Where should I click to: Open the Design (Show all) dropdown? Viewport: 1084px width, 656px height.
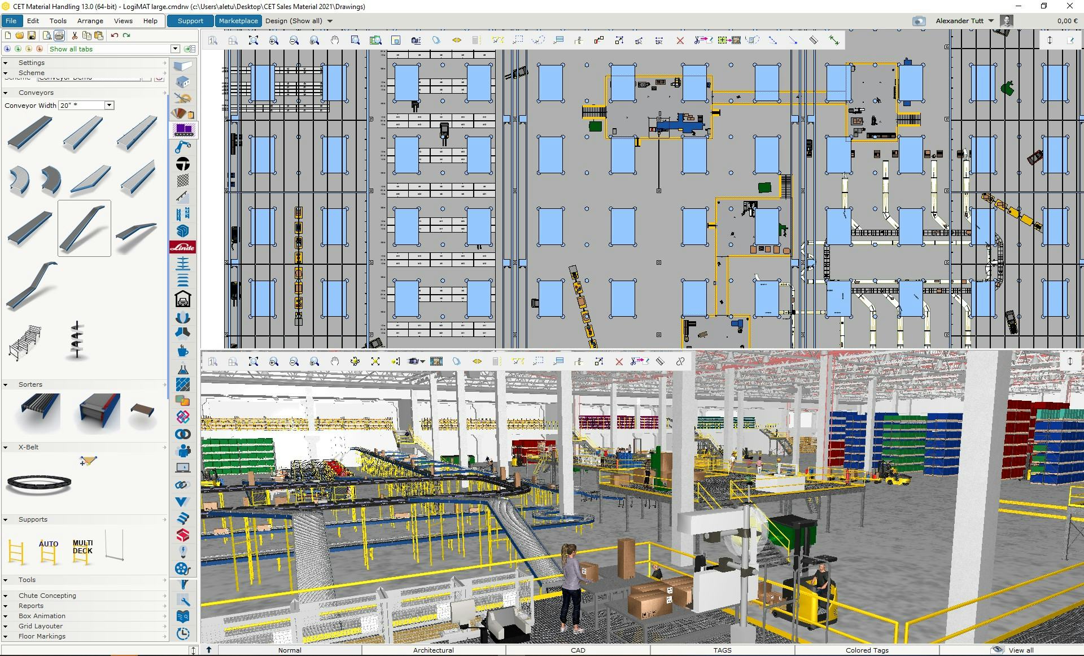[x=299, y=21]
